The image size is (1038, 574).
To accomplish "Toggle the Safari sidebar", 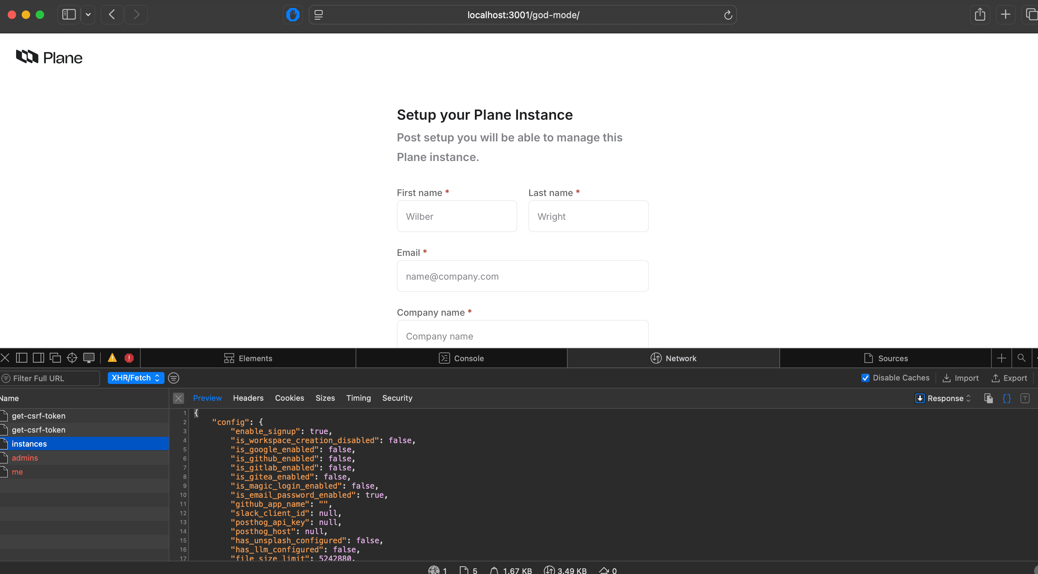I will [69, 15].
